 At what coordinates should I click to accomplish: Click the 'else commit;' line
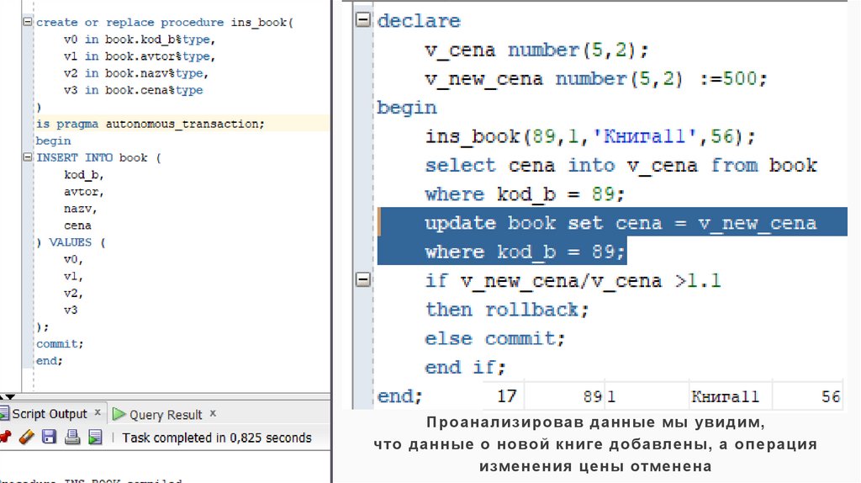point(494,338)
